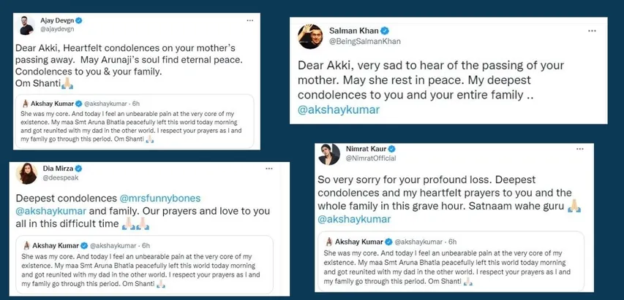The width and height of the screenshot is (624, 300).
Task: Click verified badge next to Dia Mirza
Action: coord(79,169)
